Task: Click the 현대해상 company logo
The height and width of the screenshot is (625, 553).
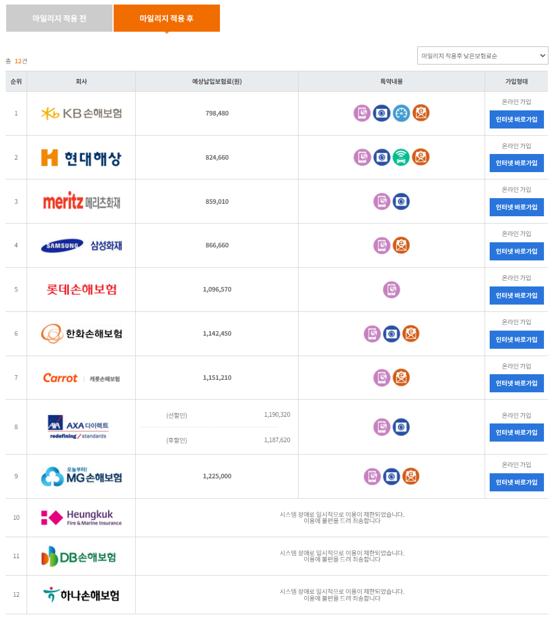Action: pyautogui.click(x=81, y=158)
